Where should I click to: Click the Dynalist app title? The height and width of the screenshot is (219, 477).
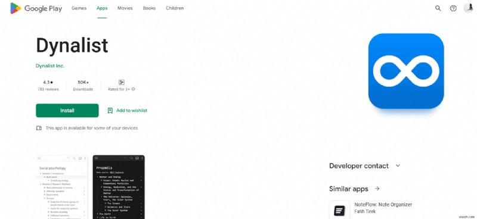[x=72, y=46]
